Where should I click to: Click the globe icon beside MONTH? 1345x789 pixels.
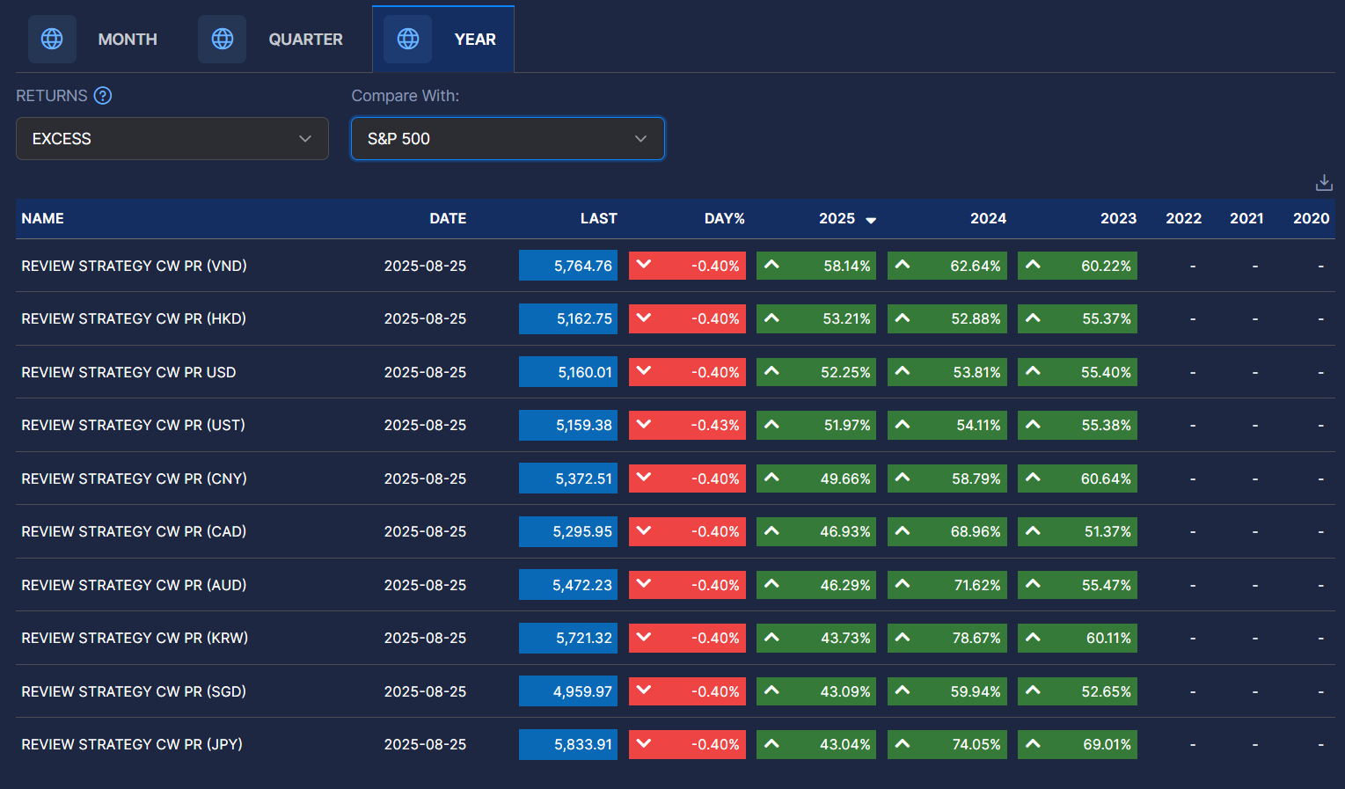pos(52,39)
